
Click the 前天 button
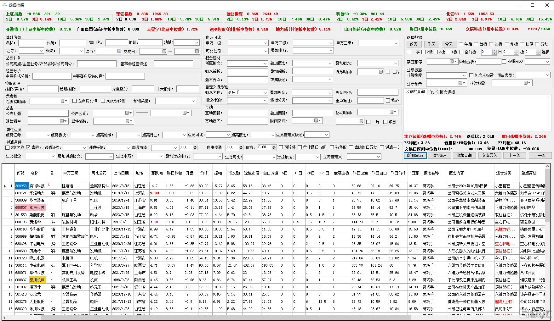[x=414, y=44]
